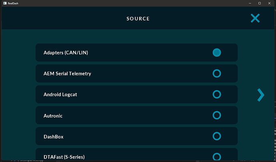Click the Adapters (CAN/LIN) label
The width and height of the screenshot is (276, 162).
(x=66, y=53)
